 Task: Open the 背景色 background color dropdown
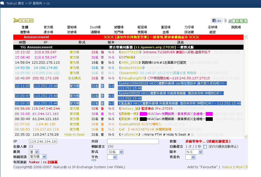click(190, 157)
